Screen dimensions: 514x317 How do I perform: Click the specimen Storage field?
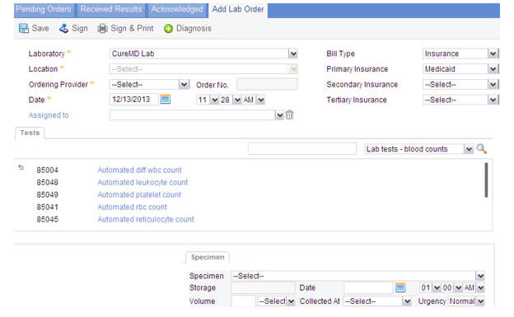point(263,288)
